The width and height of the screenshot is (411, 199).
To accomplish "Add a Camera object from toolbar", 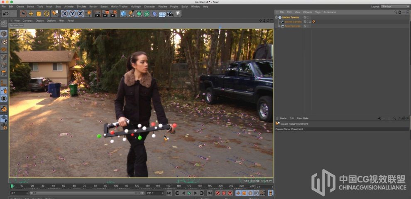I will tap(170, 14).
